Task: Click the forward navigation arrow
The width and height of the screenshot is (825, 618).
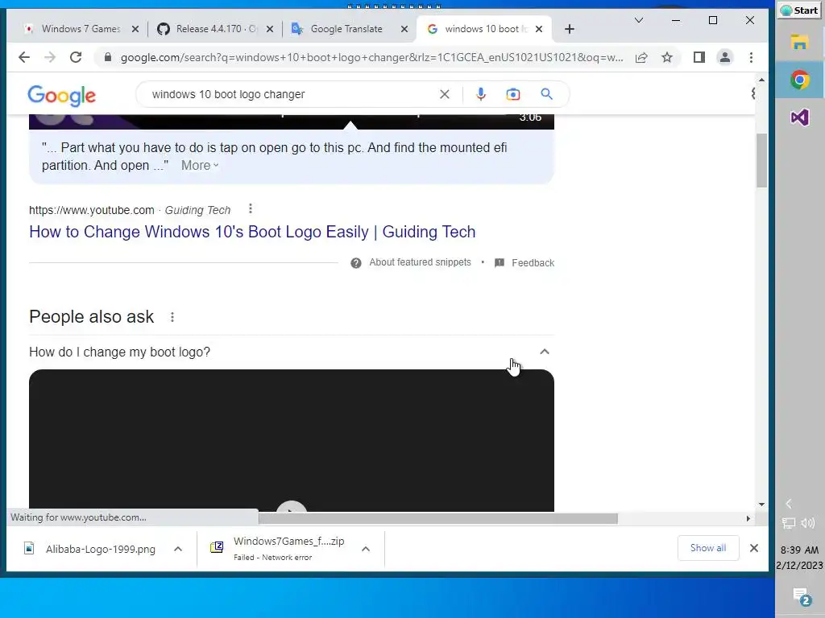Action: 50,57
